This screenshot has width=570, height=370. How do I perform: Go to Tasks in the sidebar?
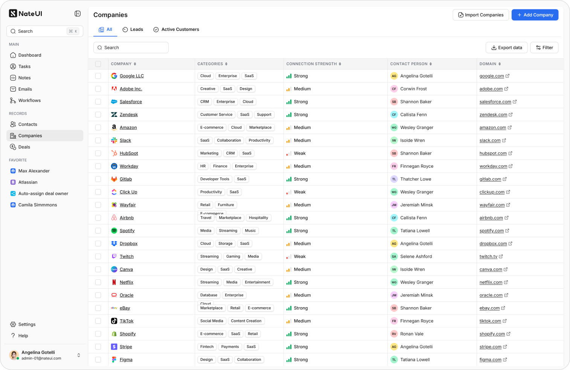point(45,67)
